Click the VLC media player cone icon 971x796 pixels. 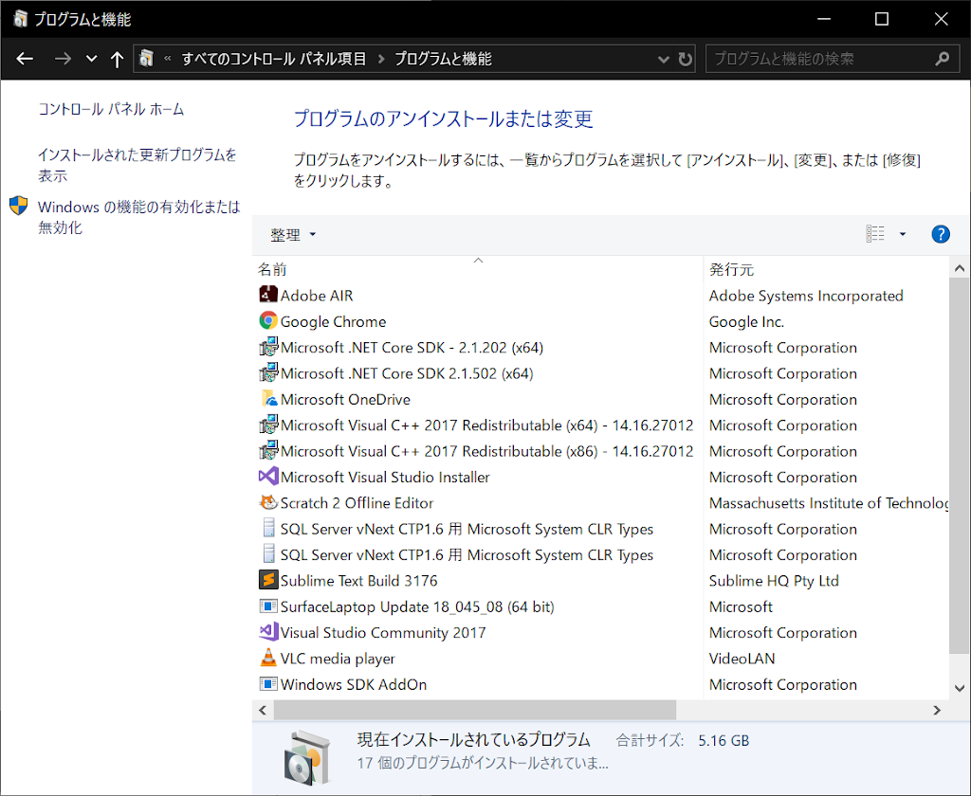pos(268,658)
